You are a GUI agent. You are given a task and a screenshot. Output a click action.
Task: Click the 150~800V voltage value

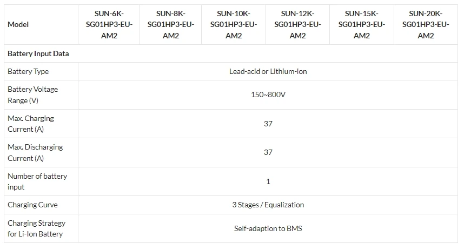point(268,95)
